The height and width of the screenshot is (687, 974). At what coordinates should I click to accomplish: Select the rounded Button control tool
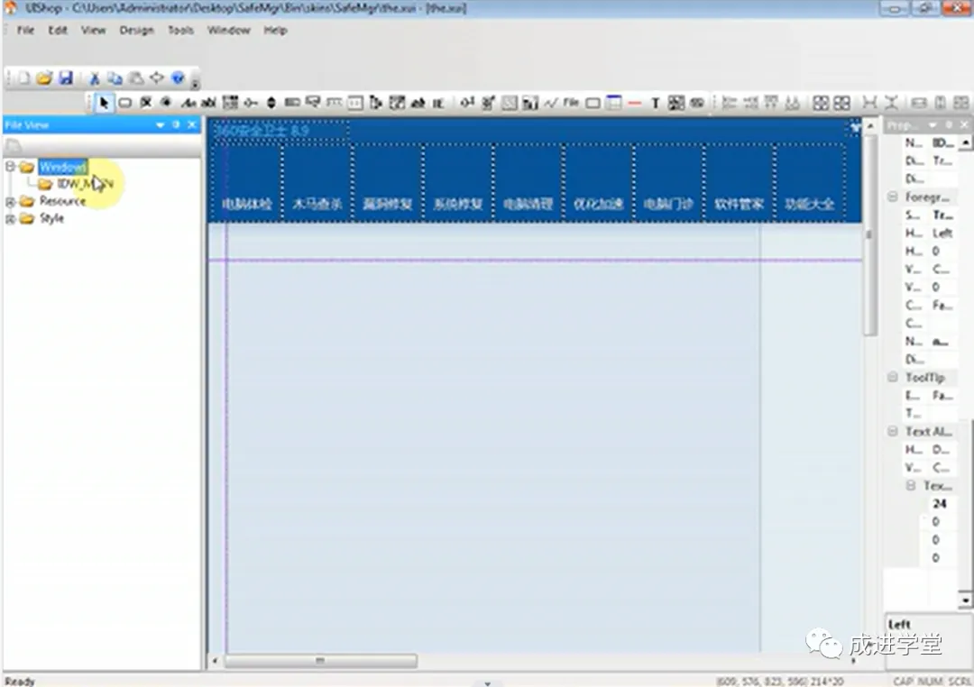tap(124, 103)
